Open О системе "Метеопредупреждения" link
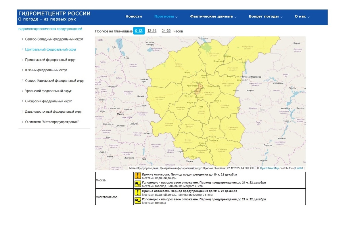Image resolution: width=345 pixels, height=230 pixels. (52, 122)
